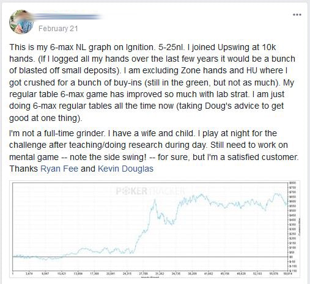Click the February 21 timestamp
The width and height of the screenshot is (310, 284).
pyautogui.click(x=58, y=29)
